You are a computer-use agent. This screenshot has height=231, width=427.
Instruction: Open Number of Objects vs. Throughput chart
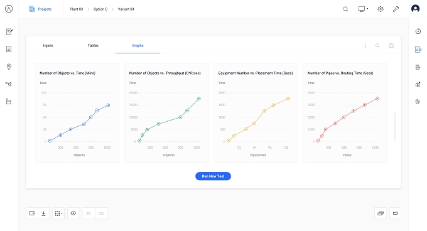pos(166,113)
